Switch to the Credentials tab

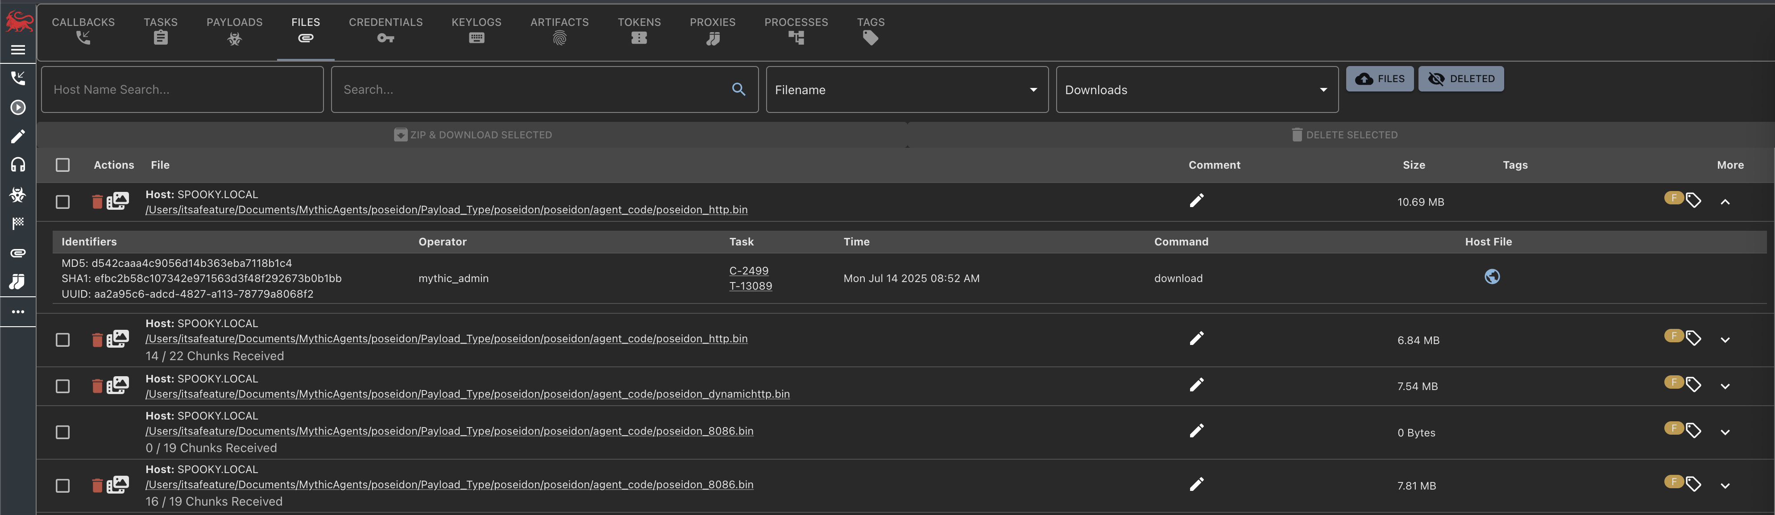[x=385, y=30]
